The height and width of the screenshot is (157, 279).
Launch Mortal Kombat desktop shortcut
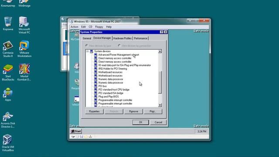[24, 72]
